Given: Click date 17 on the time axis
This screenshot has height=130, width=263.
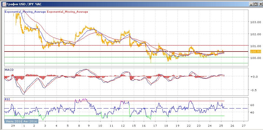Looking at the screenshot, I should coord(155,126).
